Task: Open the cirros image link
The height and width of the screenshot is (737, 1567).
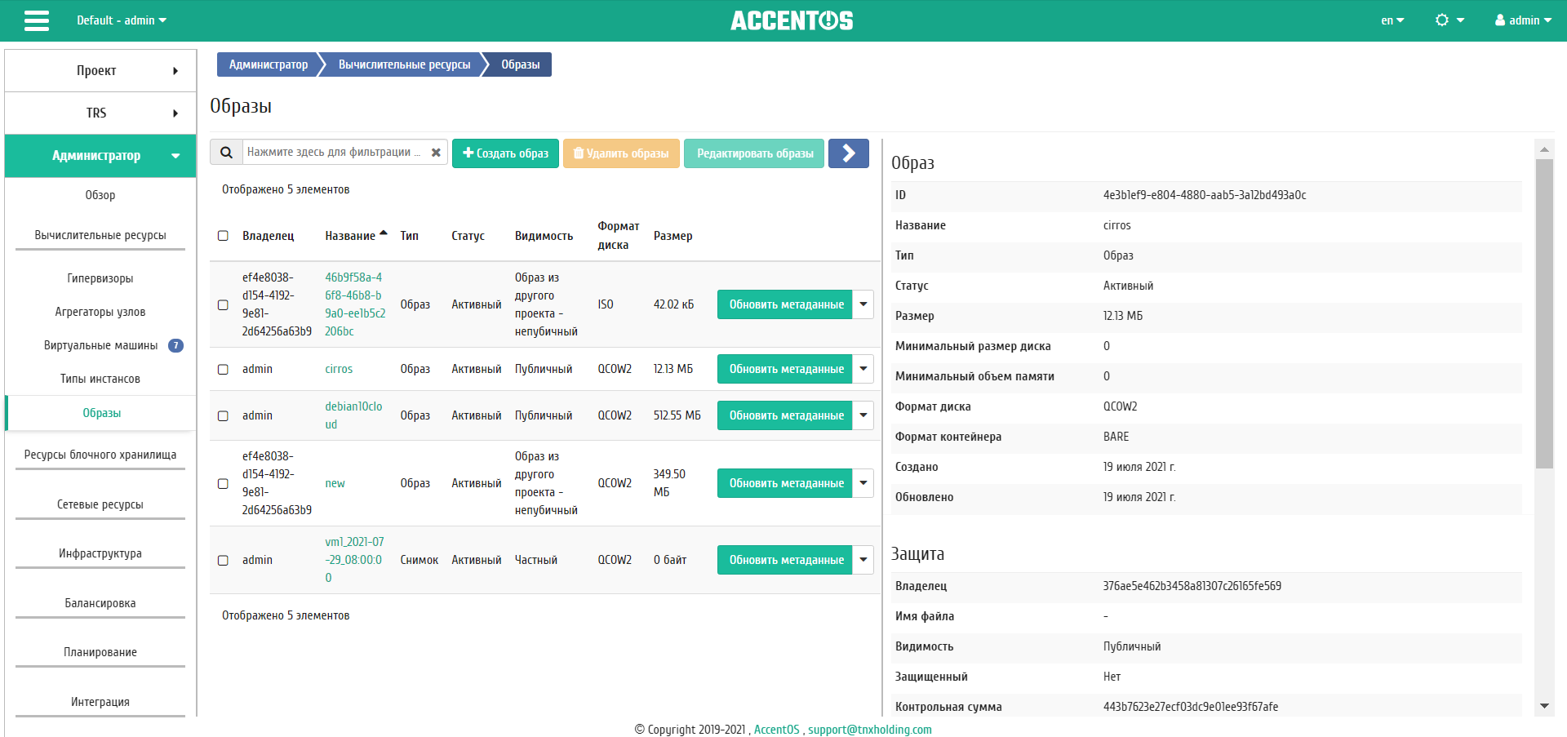Action: 339,369
